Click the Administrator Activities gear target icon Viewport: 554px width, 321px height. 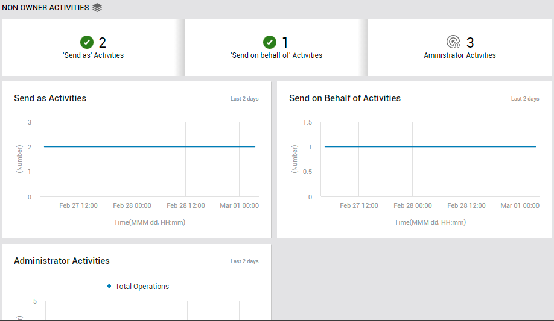(453, 42)
